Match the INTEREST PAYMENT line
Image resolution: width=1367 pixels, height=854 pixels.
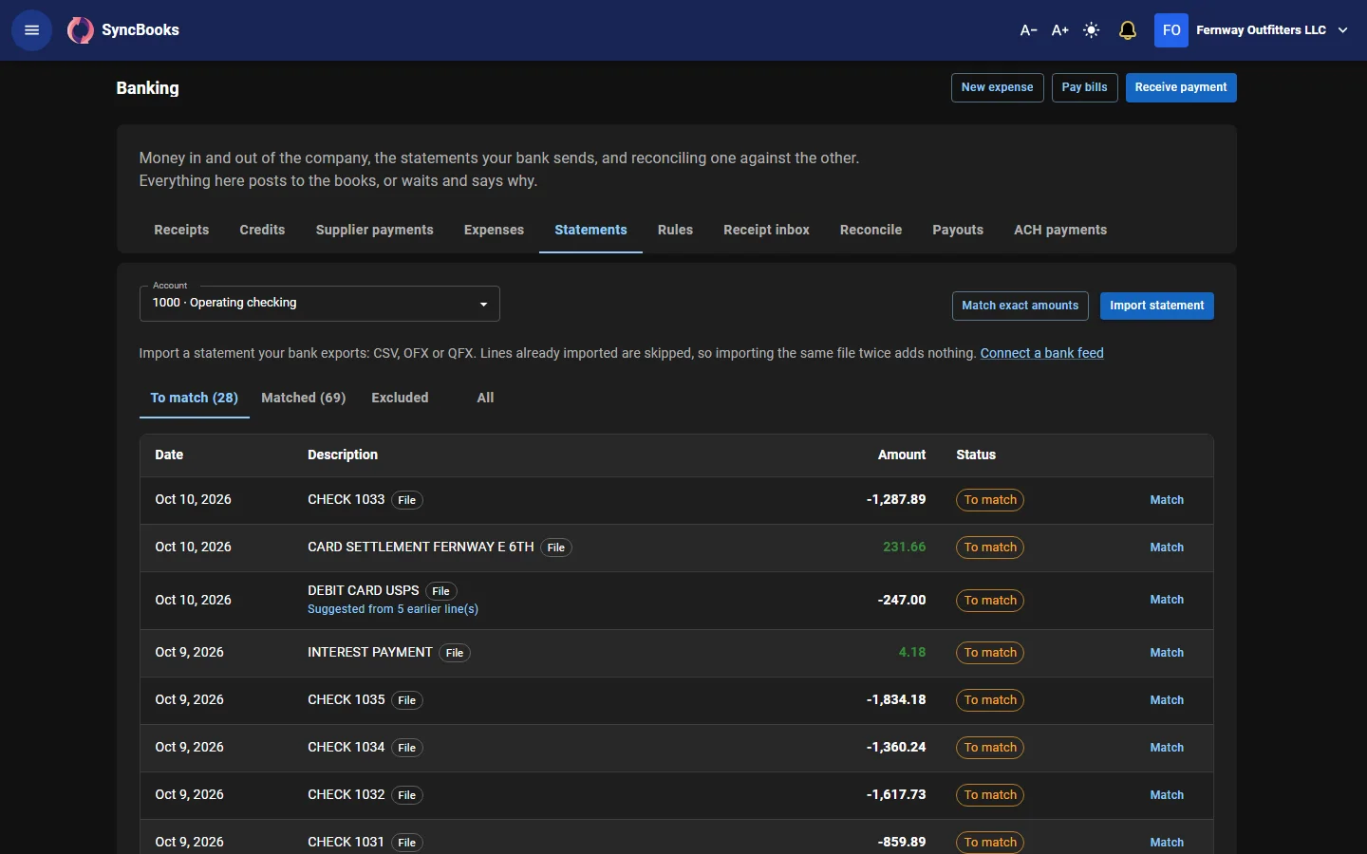1167,653
